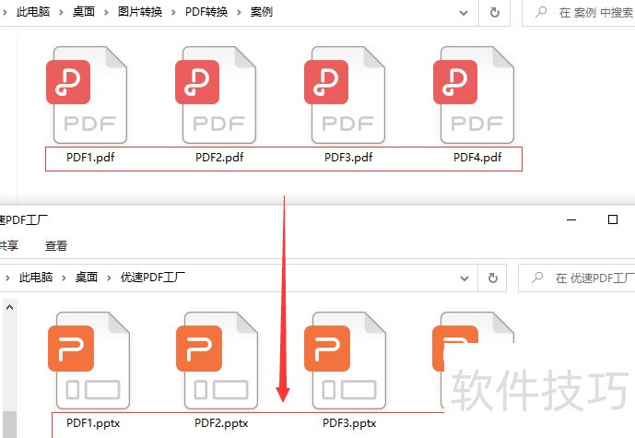Viewport: 635px width, 438px height.
Task: Open PDF转换 breadcrumb segment
Action: (206, 12)
